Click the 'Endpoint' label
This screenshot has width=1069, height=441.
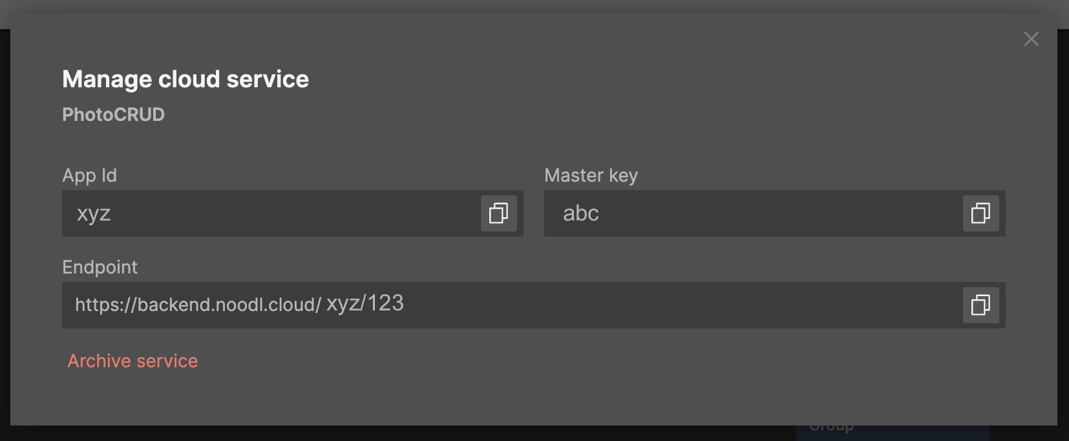click(100, 267)
